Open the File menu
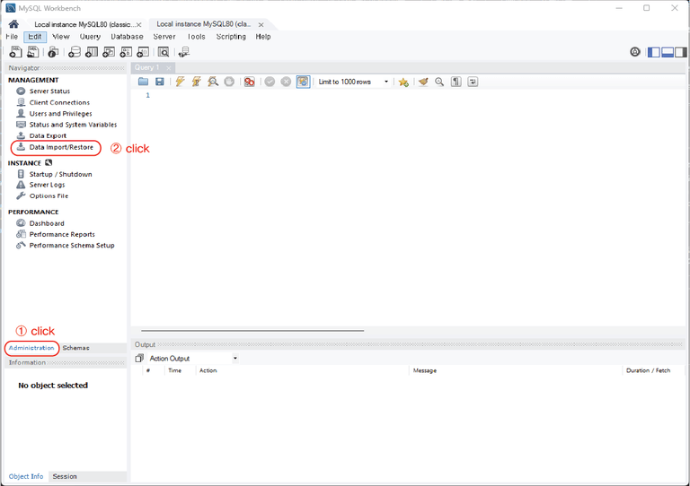This screenshot has width=690, height=486. click(x=12, y=37)
